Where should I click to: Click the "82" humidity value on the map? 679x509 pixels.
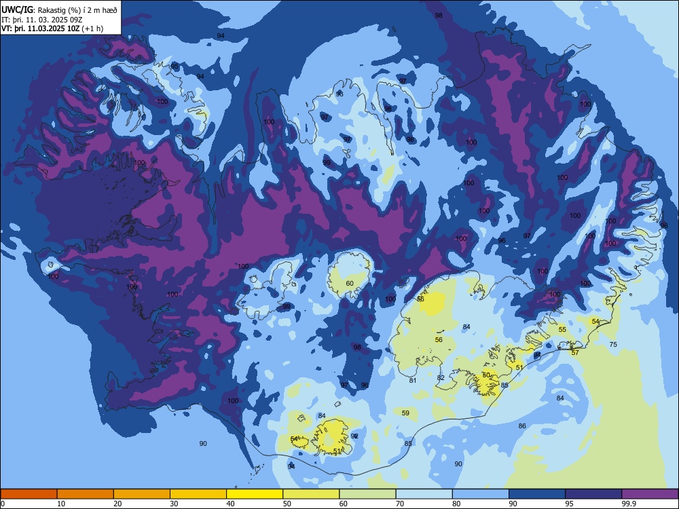pos(441,377)
